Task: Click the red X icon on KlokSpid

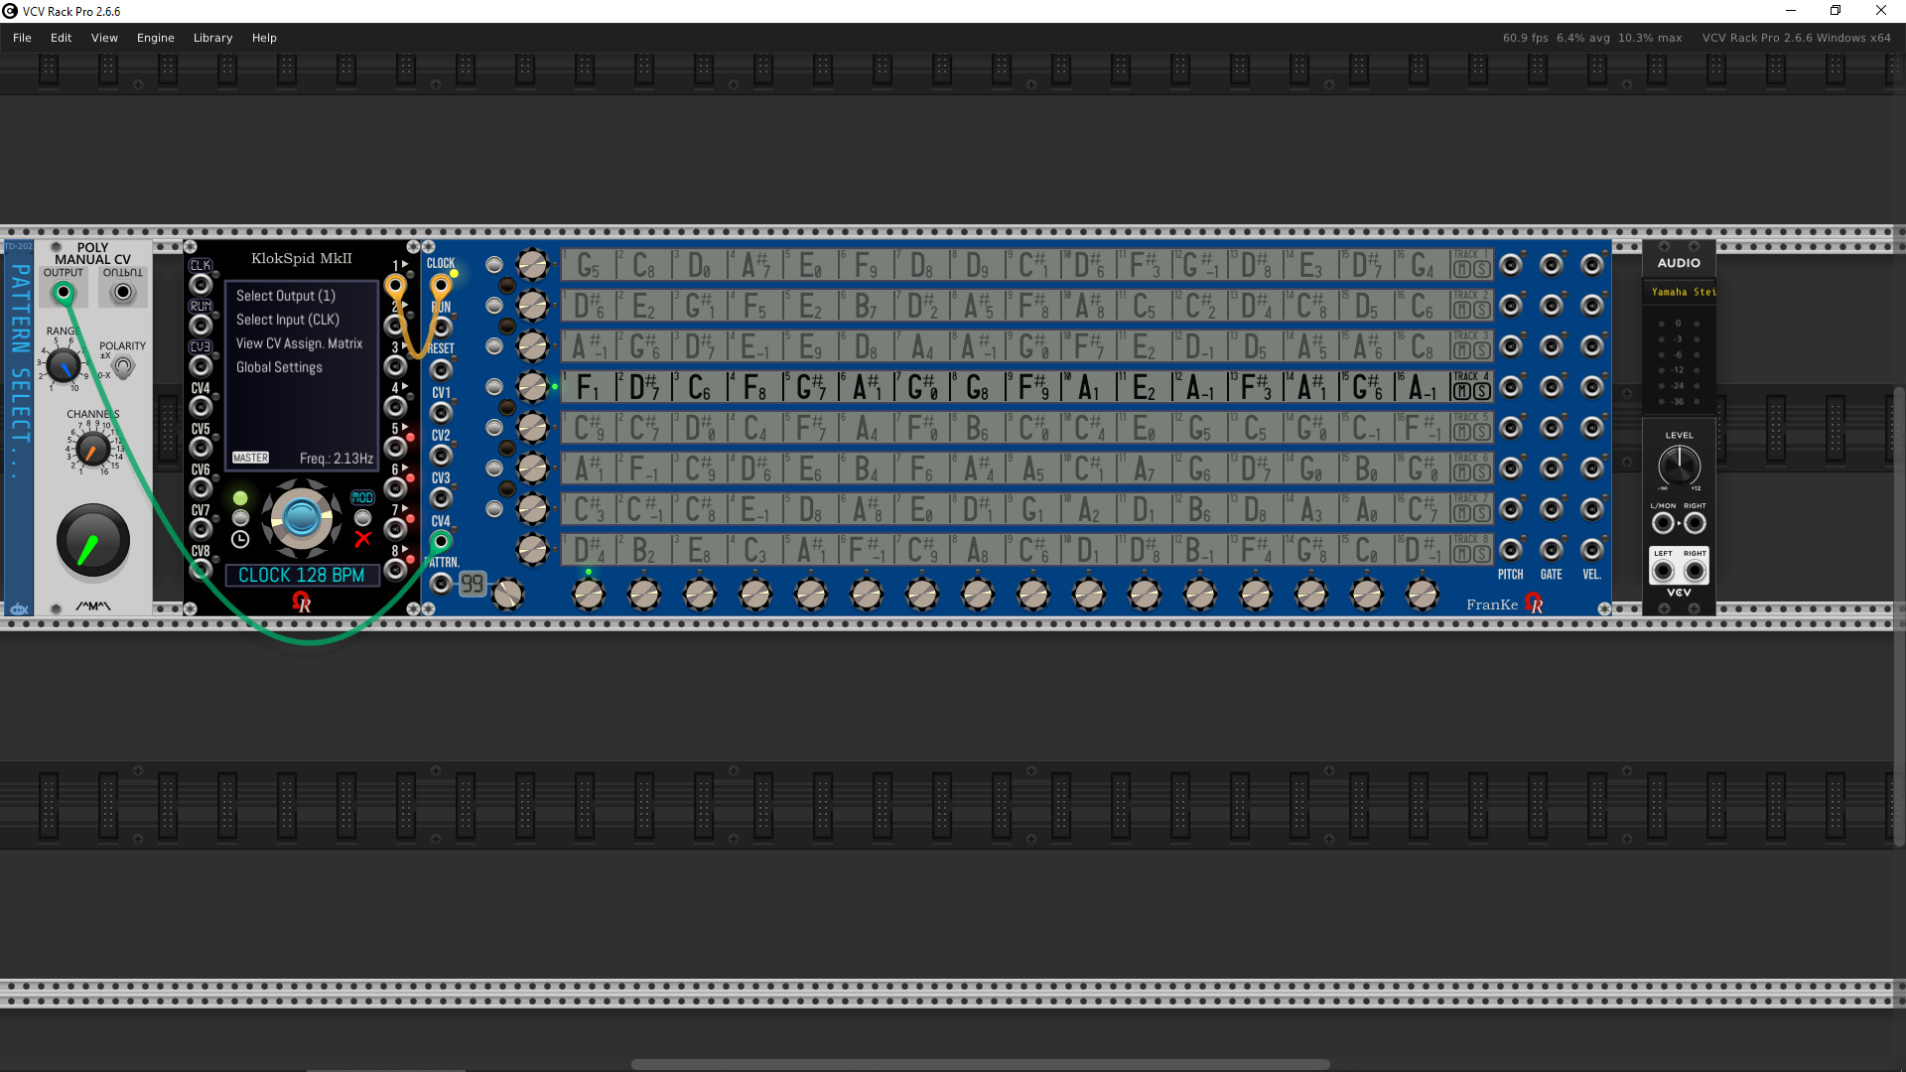Action: pyautogui.click(x=363, y=539)
